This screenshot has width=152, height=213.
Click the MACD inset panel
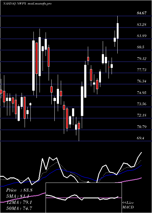tap(84, 198)
